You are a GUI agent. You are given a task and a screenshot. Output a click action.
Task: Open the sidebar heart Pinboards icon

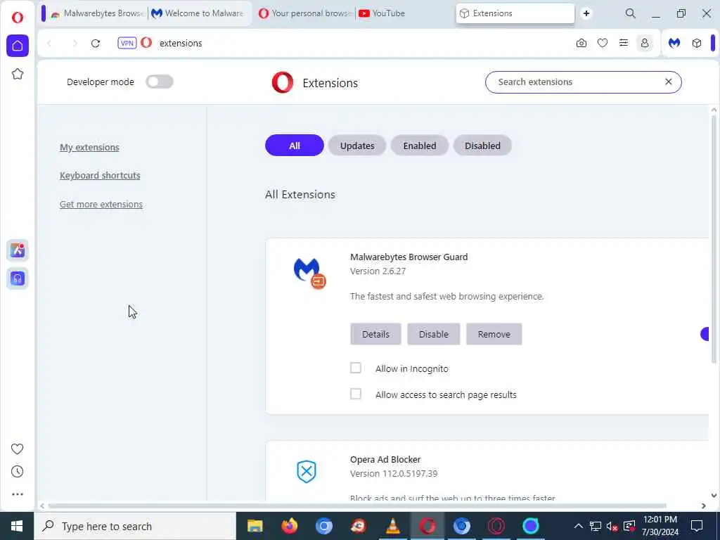(17, 449)
